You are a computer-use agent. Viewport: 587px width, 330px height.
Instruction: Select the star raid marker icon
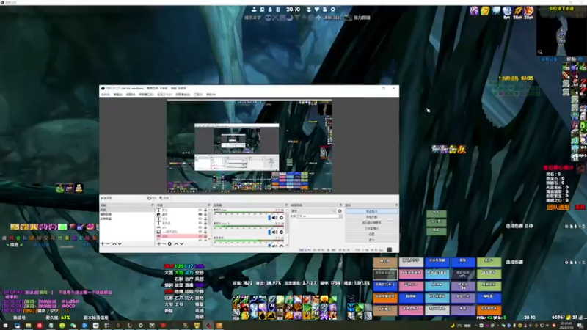click(x=318, y=18)
